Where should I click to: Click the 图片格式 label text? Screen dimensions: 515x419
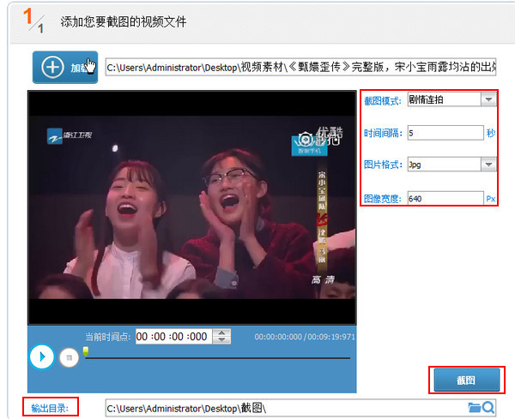(383, 165)
